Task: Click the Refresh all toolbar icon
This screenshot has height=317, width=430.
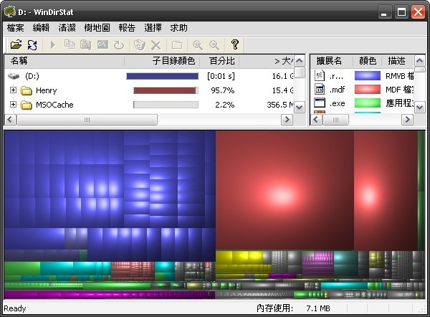Action: click(32, 44)
